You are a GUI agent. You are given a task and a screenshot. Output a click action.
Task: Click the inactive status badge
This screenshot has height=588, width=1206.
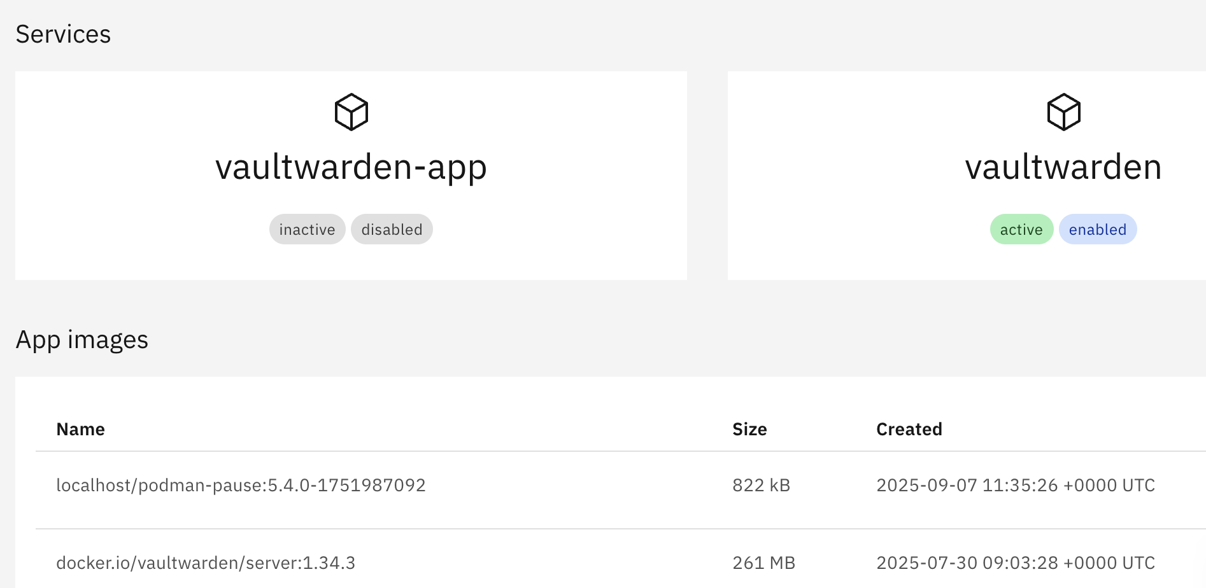point(307,230)
